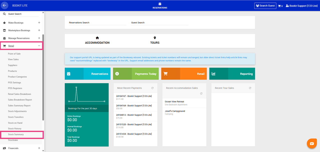Refresh the Recent Tour Sales panel

(250, 88)
